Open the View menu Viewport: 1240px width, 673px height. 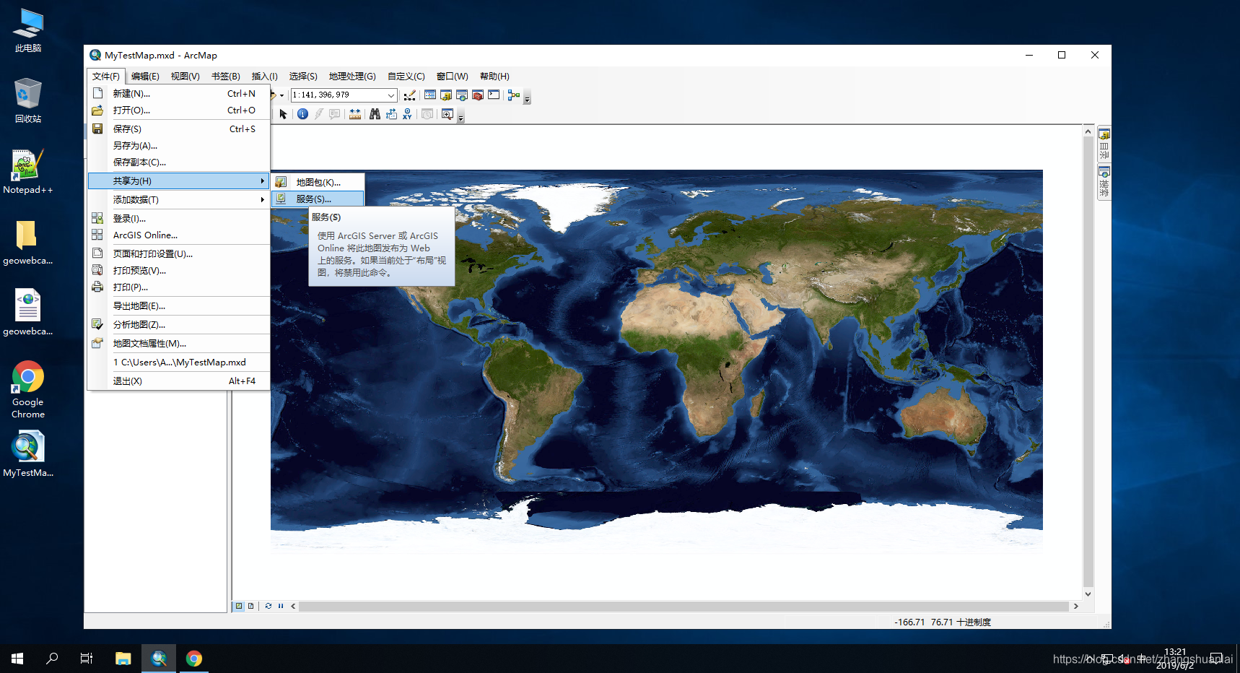(x=185, y=77)
